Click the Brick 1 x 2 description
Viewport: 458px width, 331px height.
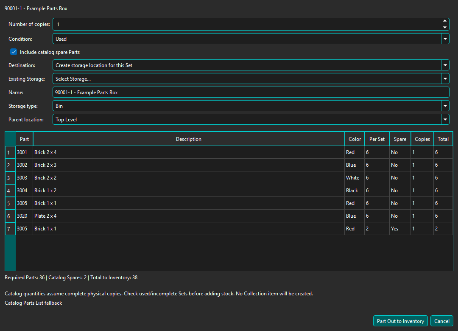point(189,191)
